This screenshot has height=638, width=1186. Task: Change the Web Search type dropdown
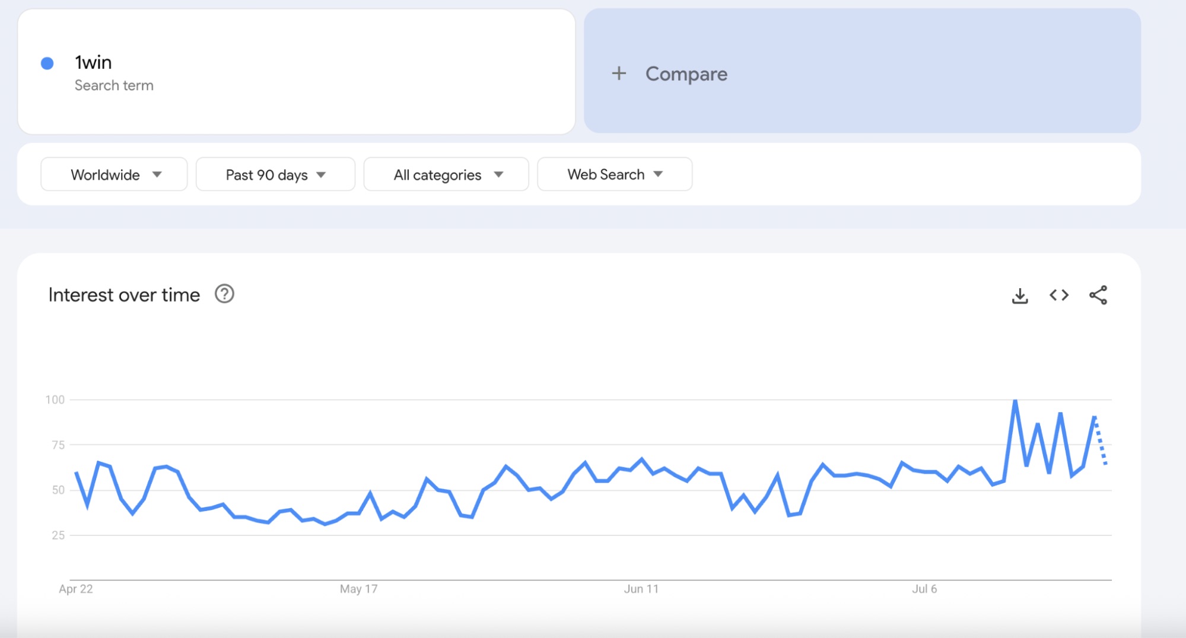click(x=615, y=174)
